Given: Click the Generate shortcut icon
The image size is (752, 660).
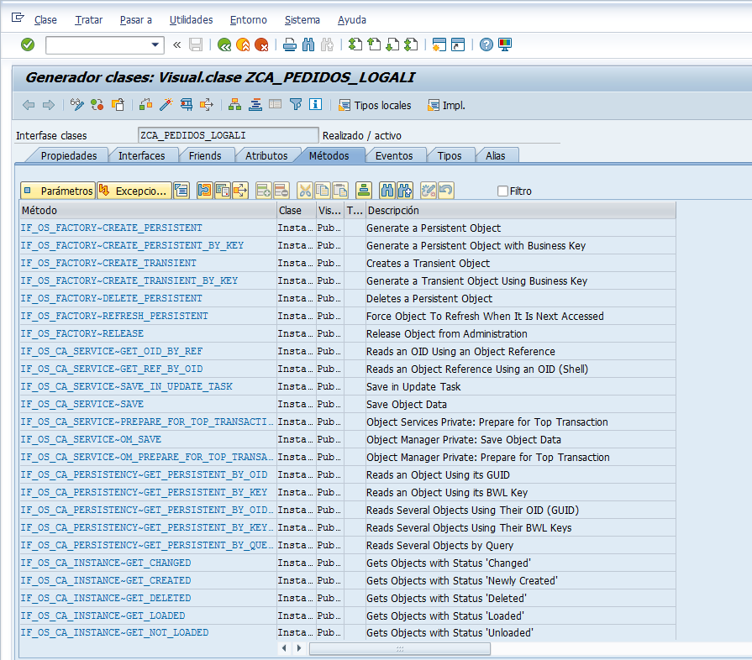Looking at the screenshot, I should [x=458, y=45].
